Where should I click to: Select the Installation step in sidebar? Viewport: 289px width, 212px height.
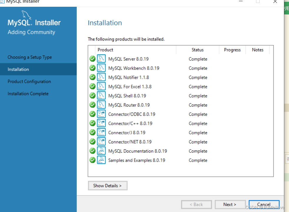click(x=38, y=69)
